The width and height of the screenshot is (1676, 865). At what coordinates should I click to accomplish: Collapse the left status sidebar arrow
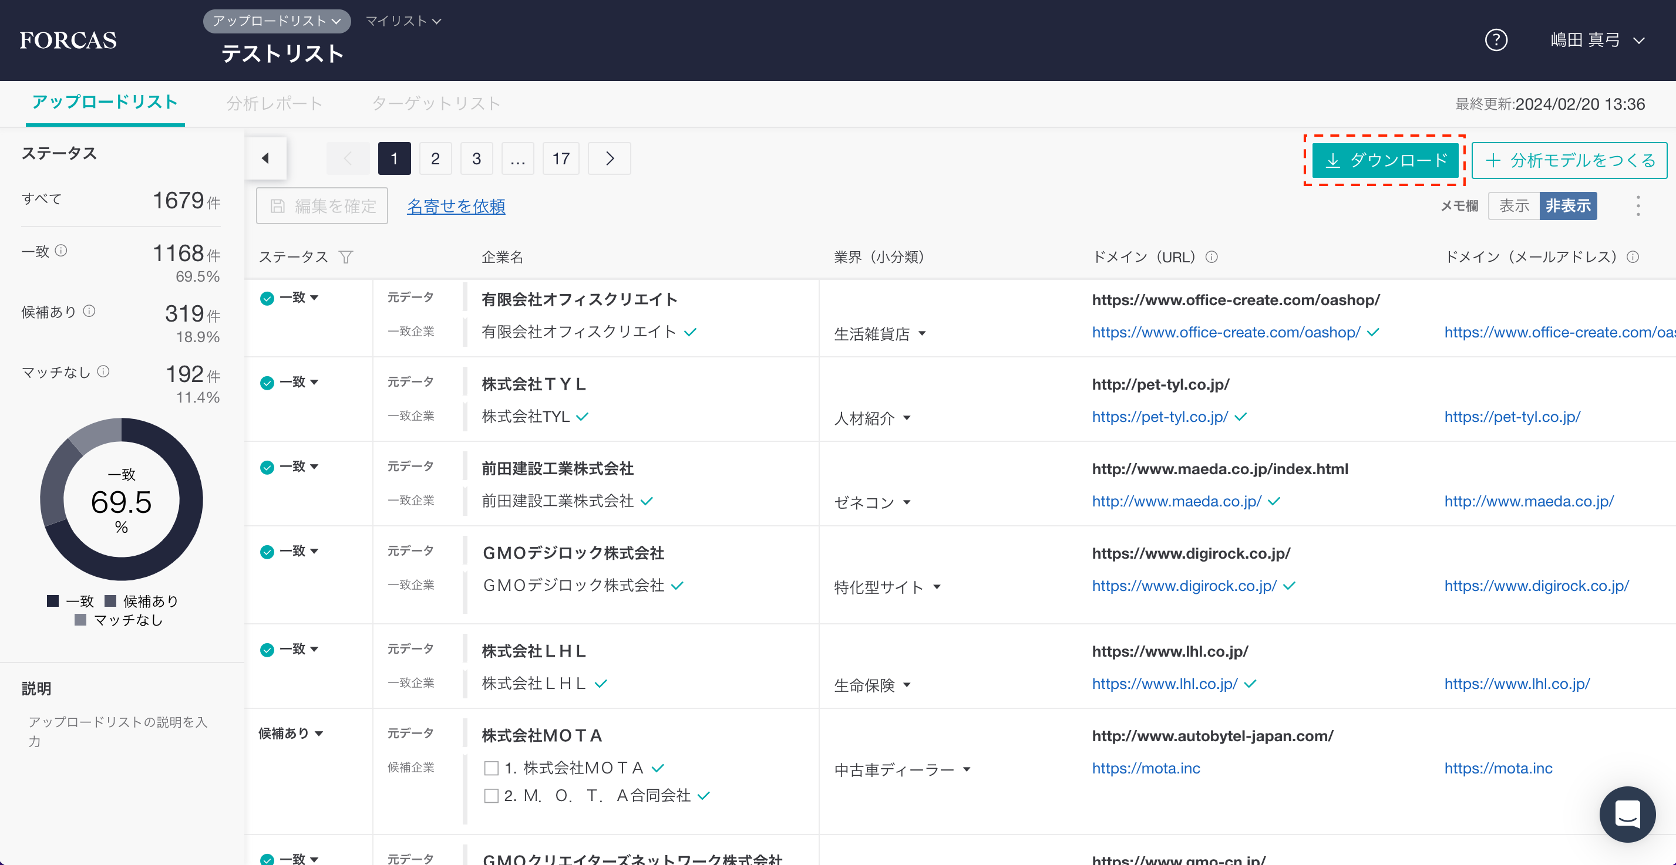click(265, 158)
